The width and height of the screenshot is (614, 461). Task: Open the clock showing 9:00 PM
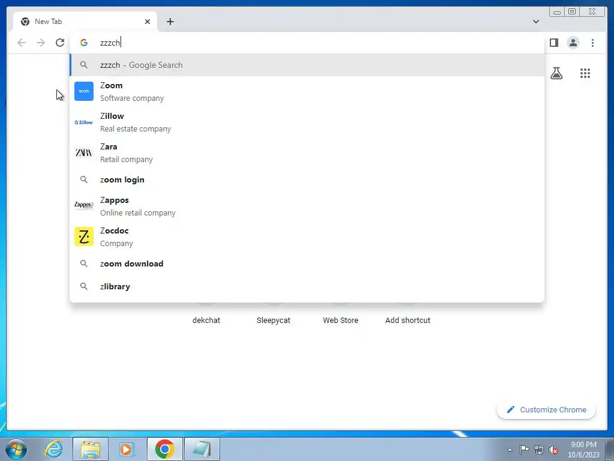tap(583, 449)
